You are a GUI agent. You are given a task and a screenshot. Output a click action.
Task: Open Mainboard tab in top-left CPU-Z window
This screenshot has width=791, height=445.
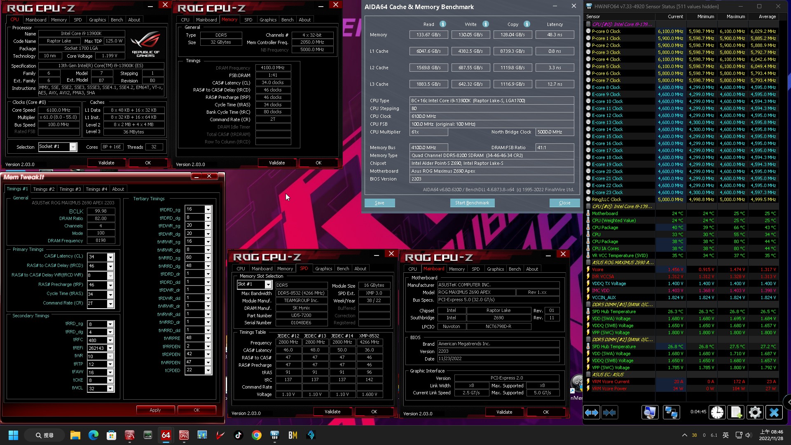[x=36, y=20]
